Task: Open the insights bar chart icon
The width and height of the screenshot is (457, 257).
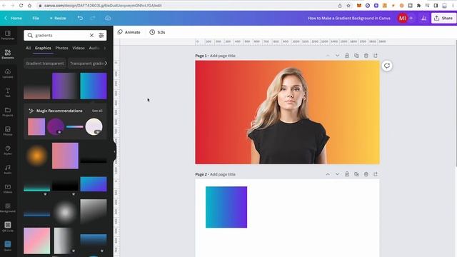Action: tap(423, 18)
